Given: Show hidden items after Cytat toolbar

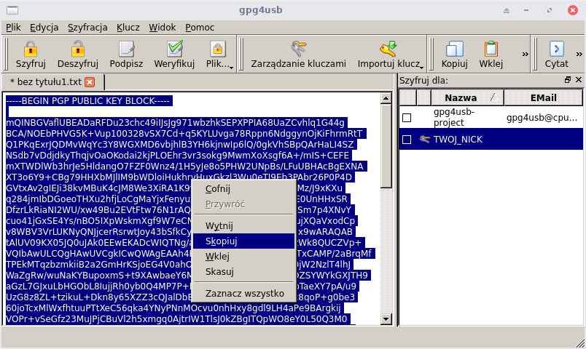Looking at the screenshot, I should 579,55.
